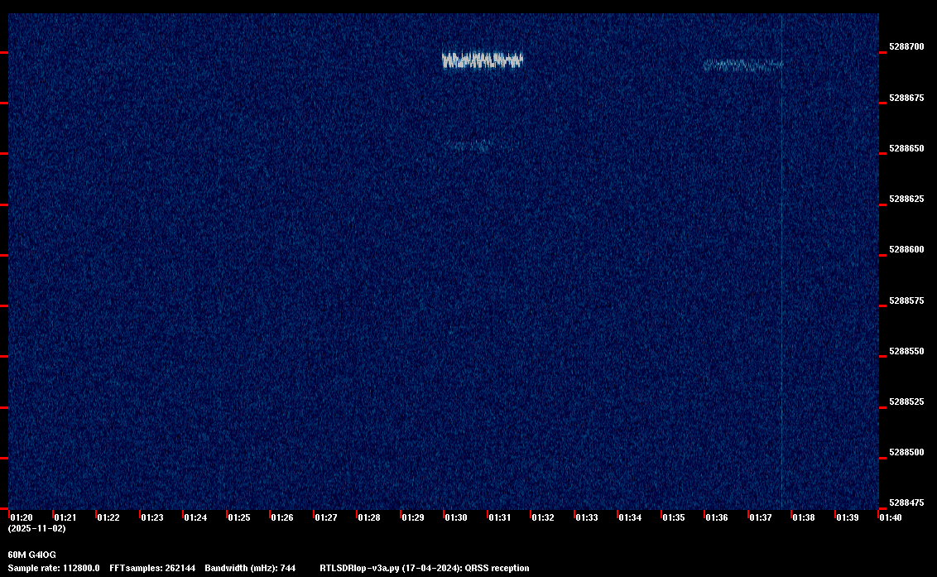Click the 01:34 time axis label
Image resolution: width=937 pixels, height=577 pixels.
[x=630, y=517]
